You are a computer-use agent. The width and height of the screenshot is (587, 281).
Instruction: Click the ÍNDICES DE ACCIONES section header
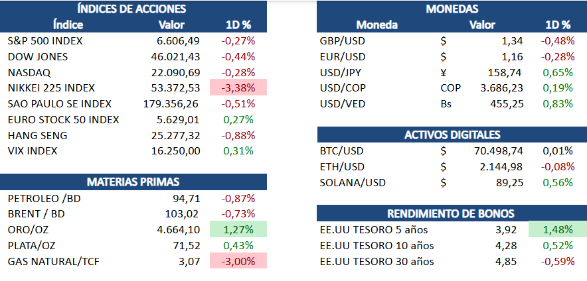coord(131,9)
